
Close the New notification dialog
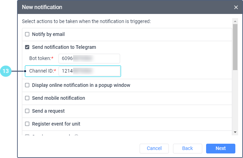point(236,7)
